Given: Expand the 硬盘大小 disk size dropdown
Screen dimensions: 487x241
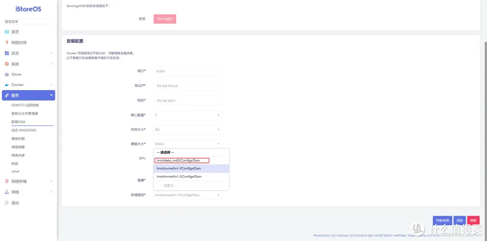Looking at the screenshot, I should pyautogui.click(x=188, y=144).
